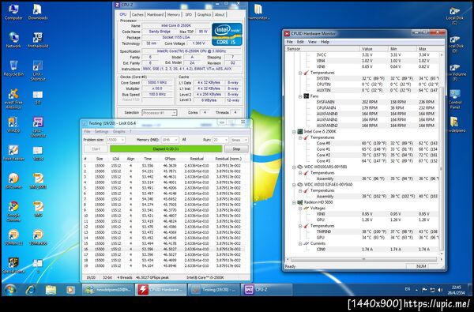This screenshot has width=474, height=312.
Task: Select the Google Chrome desktop icon
Action: click(x=13, y=212)
